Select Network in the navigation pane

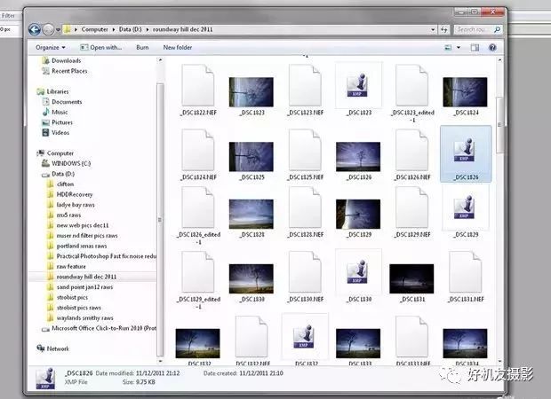click(x=58, y=348)
